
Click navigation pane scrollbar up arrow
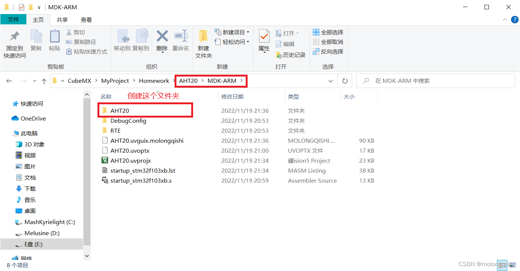pos(87,95)
